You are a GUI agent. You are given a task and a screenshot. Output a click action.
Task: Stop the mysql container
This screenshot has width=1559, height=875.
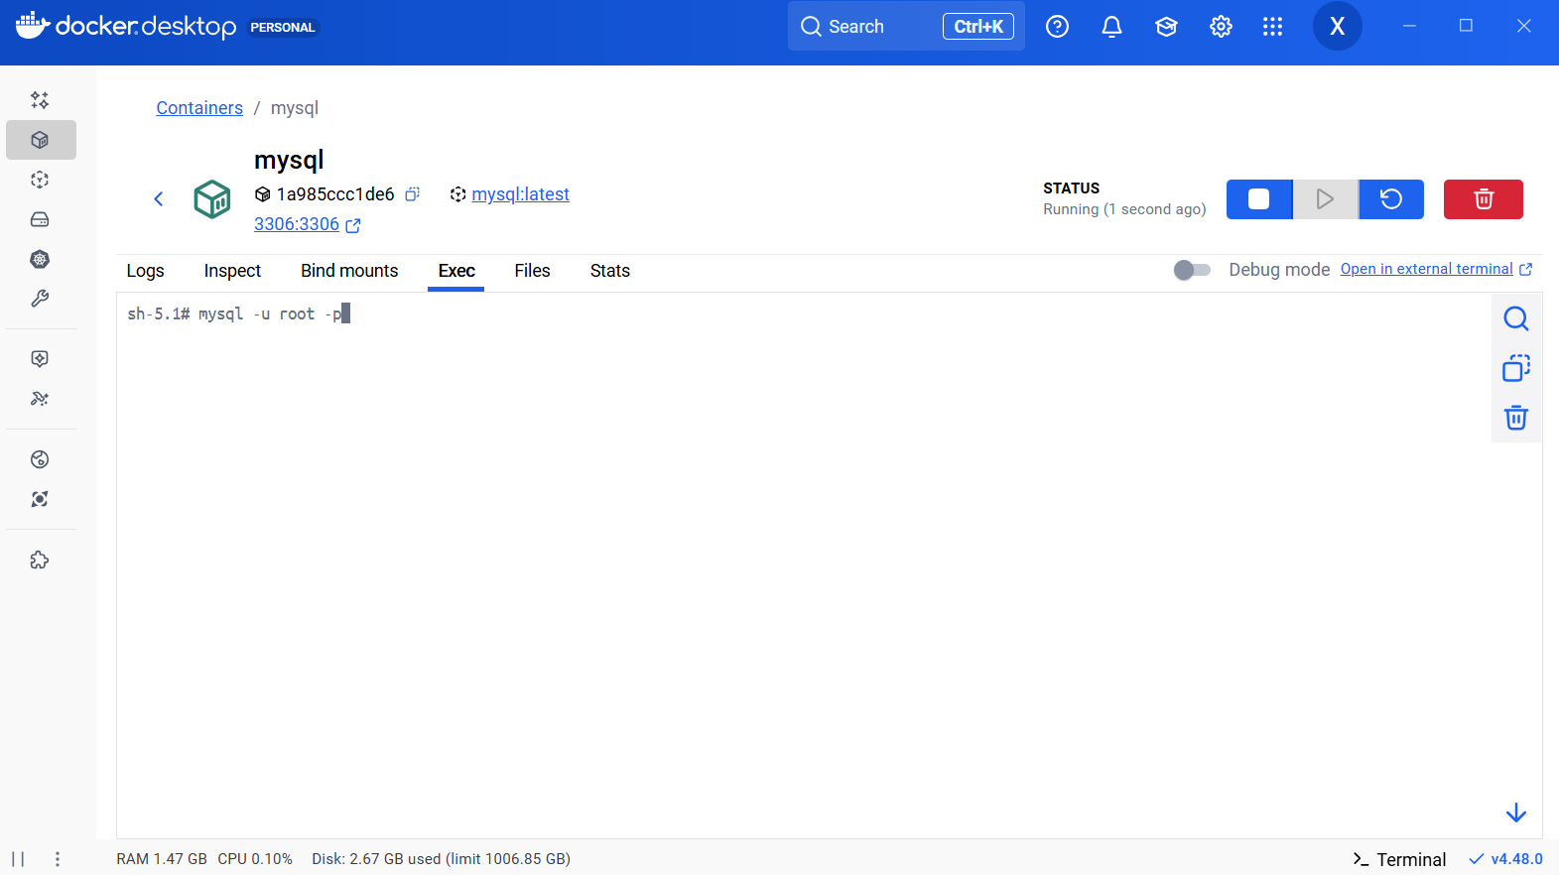point(1259,199)
